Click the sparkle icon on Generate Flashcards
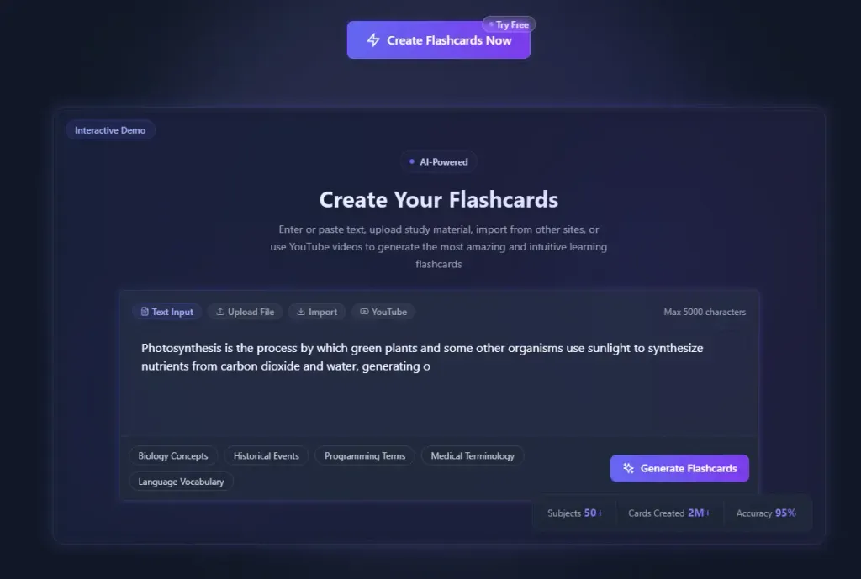The image size is (861, 579). click(628, 468)
